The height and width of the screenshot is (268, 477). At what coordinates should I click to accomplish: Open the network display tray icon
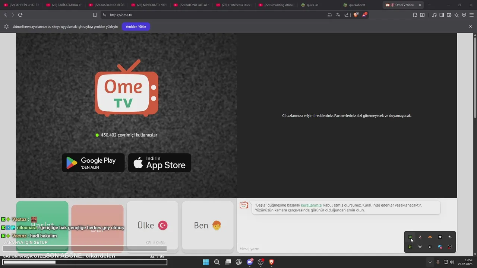pyautogui.click(x=446, y=262)
